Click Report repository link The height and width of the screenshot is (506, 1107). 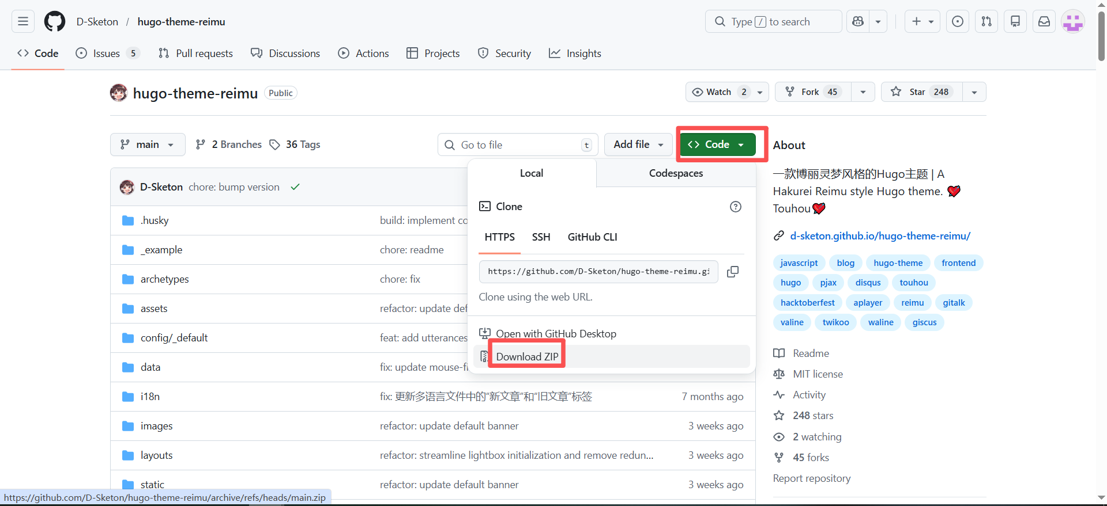812,478
